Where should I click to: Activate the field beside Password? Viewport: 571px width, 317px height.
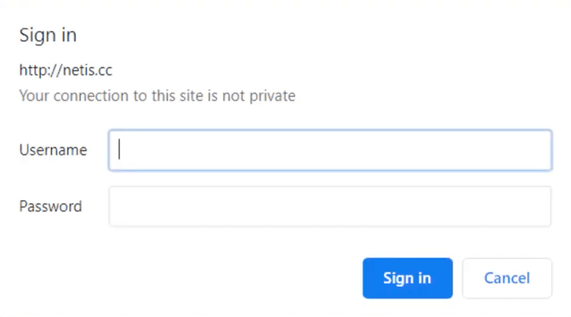click(x=330, y=206)
